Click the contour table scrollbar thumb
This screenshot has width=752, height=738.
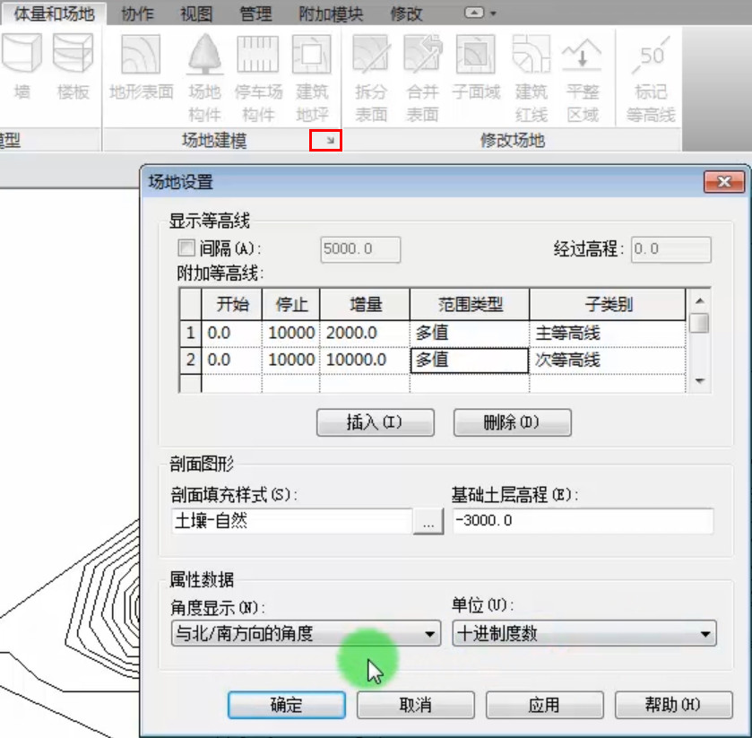[x=701, y=323]
